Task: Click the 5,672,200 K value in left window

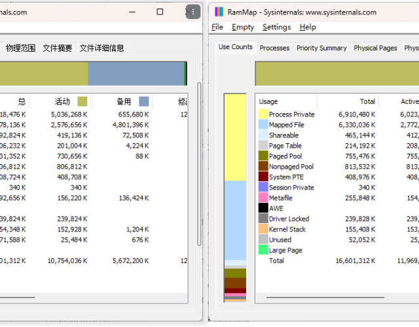Action: pos(130,260)
